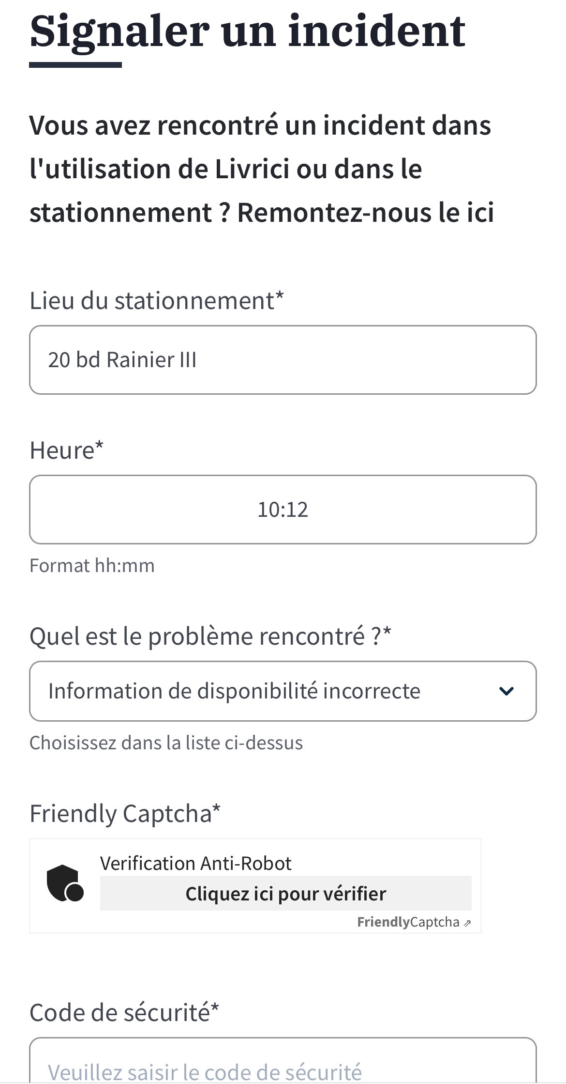Click the intro paragraph about Livrici incidents
Image resolution: width=566 pixels, height=1084 pixels.
point(262,169)
